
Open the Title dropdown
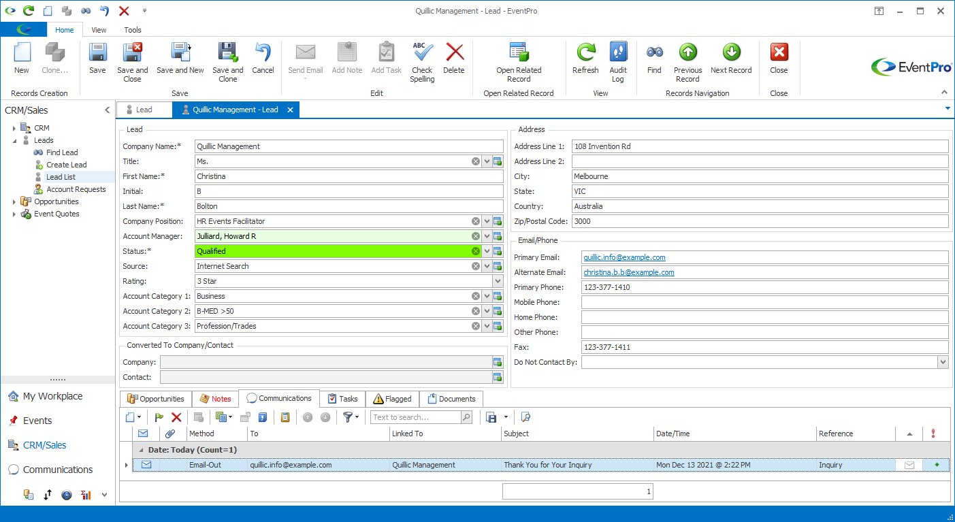tap(487, 161)
